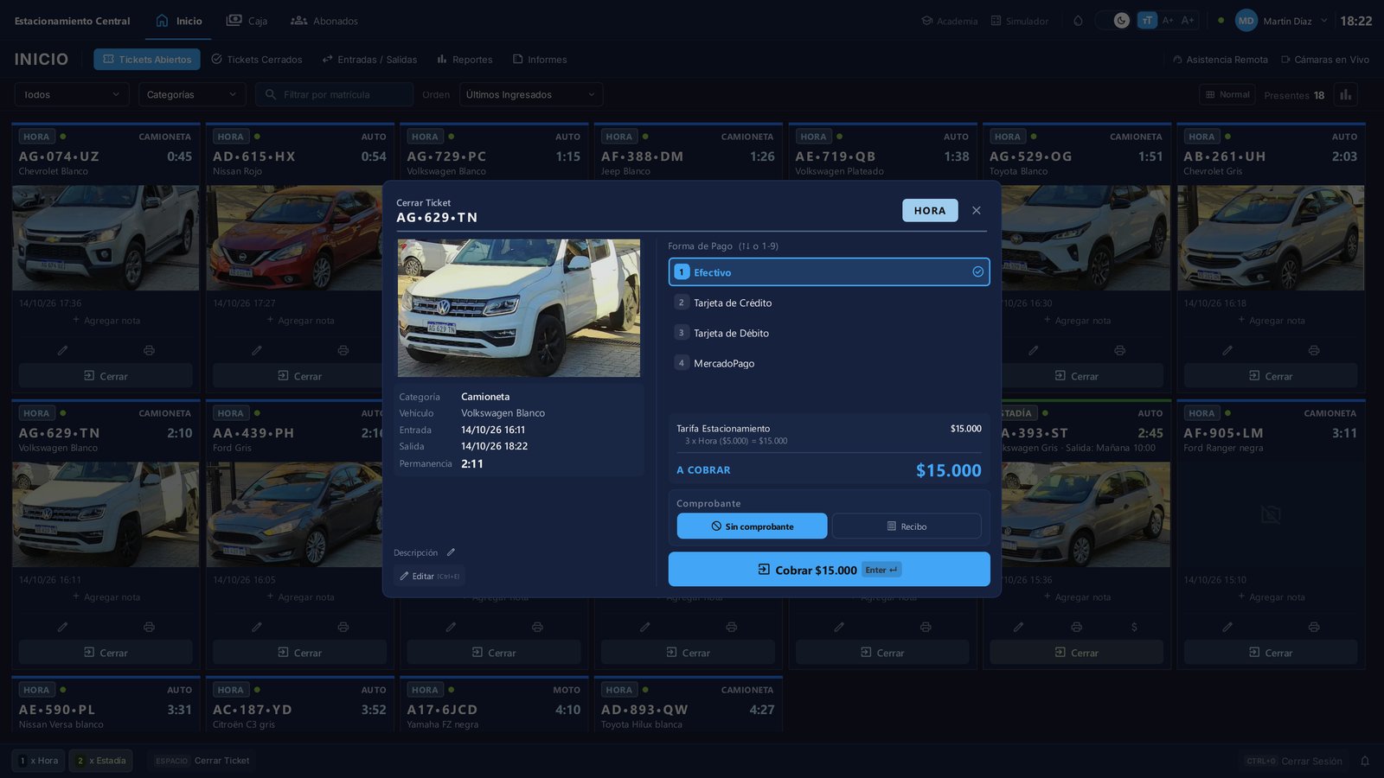Image resolution: width=1384 pixels, height=778 pixels.
Task: Click the Filtrar por matrícula search field
Action: point(334,95)
